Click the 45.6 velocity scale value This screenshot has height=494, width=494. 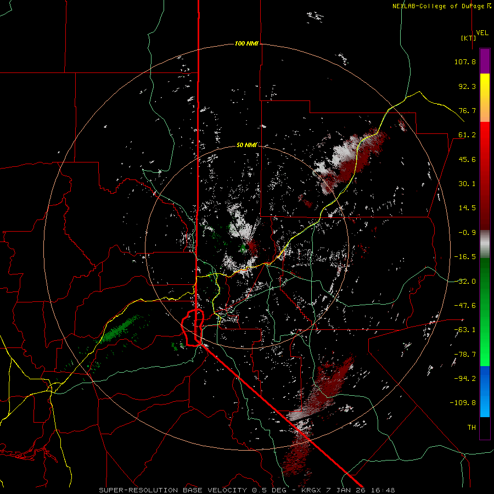pyautogui.click(x=467, y=159)
